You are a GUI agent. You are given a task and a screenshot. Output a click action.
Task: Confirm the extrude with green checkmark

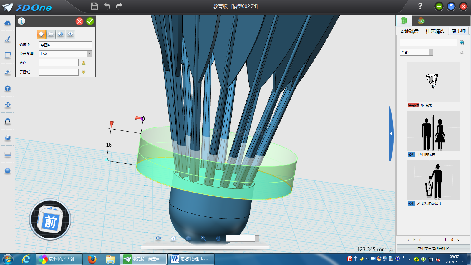click(90, 21)
